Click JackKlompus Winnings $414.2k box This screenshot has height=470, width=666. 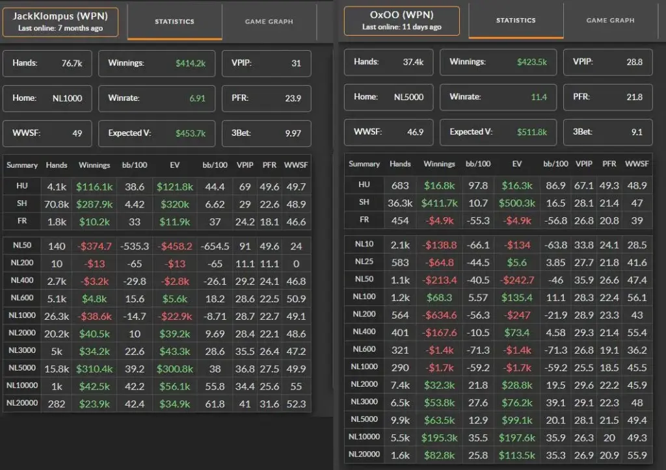point(157,63)
